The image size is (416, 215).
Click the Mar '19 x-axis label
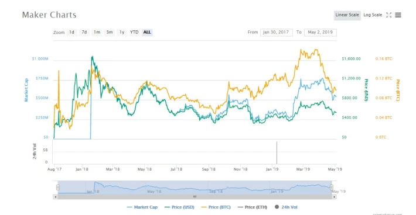(303, 169)
